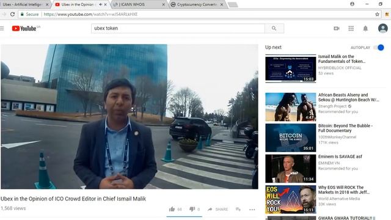Open the YouTube hamburger guide menu
This screenshot has height=220, width=391.
[2, 29]
